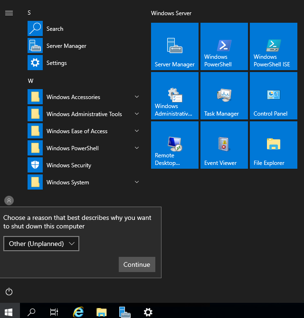Open Task View in the taskbar
Viewport: 304px width, 318px height.
54,312
